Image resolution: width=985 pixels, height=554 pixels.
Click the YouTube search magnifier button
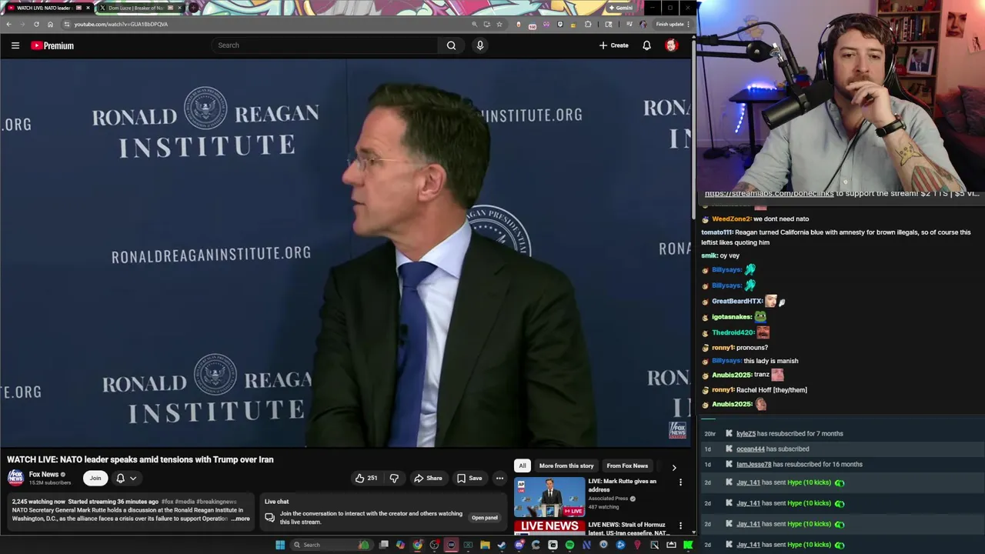tap(451, 45)
